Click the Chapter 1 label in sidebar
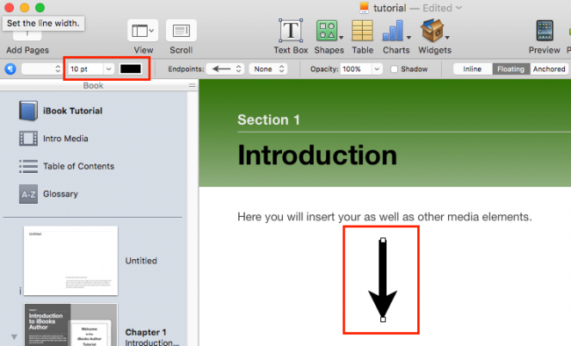The image size is (571, 346). (146, 332)
